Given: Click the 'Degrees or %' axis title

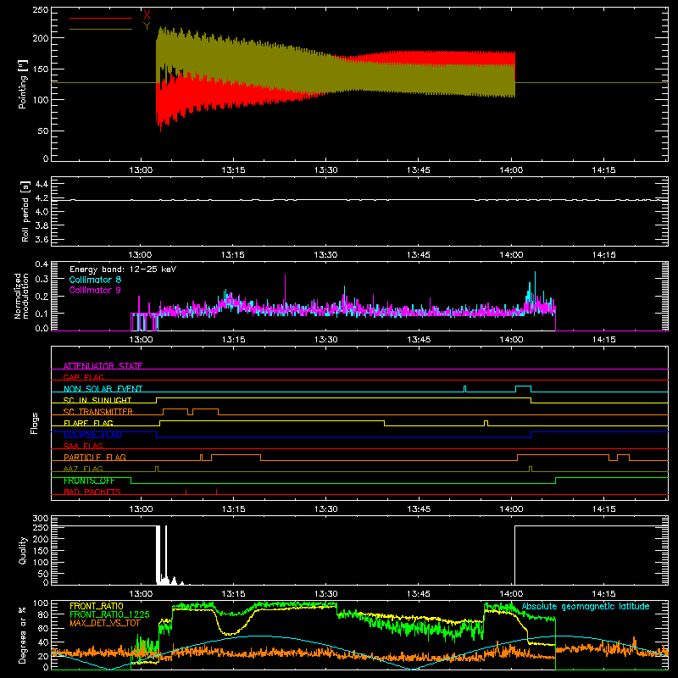Looking at the screenshot, I should click(x=23, y=636).
